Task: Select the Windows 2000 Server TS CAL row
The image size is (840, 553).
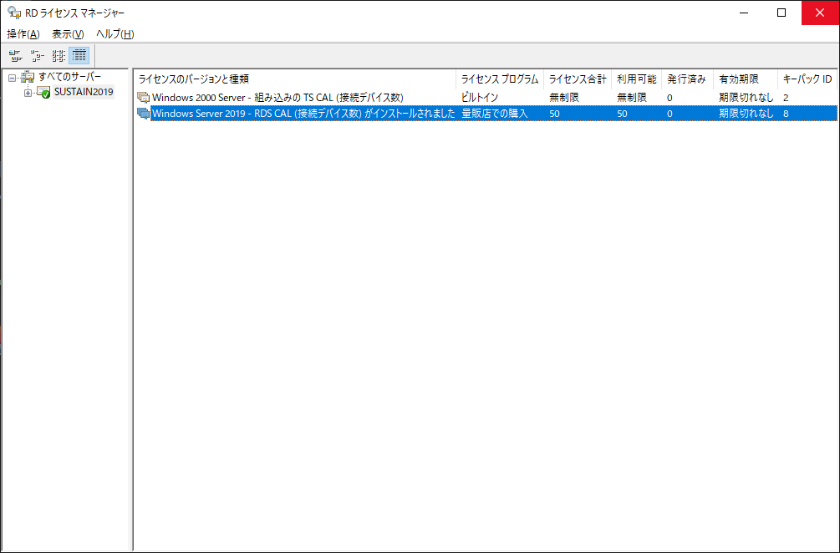Action: pos(486,98)
